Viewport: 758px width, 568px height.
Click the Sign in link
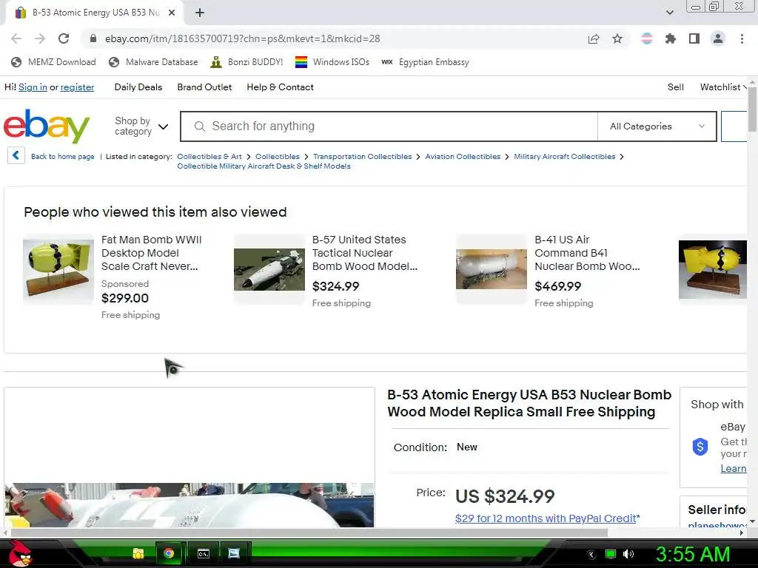click(33, 87)
